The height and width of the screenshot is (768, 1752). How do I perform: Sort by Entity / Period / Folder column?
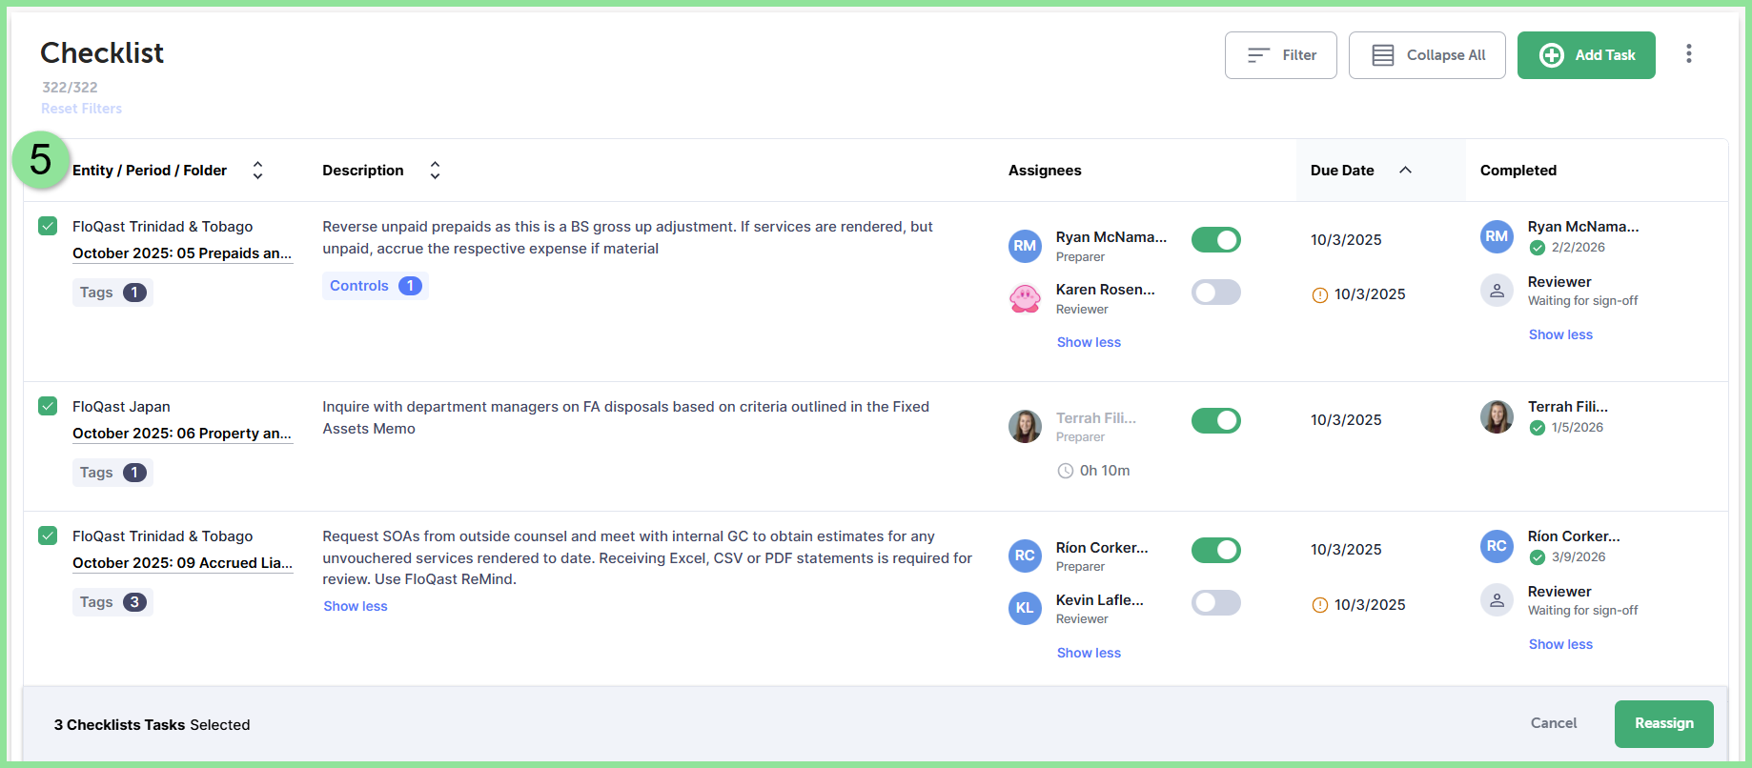point(257,171)
